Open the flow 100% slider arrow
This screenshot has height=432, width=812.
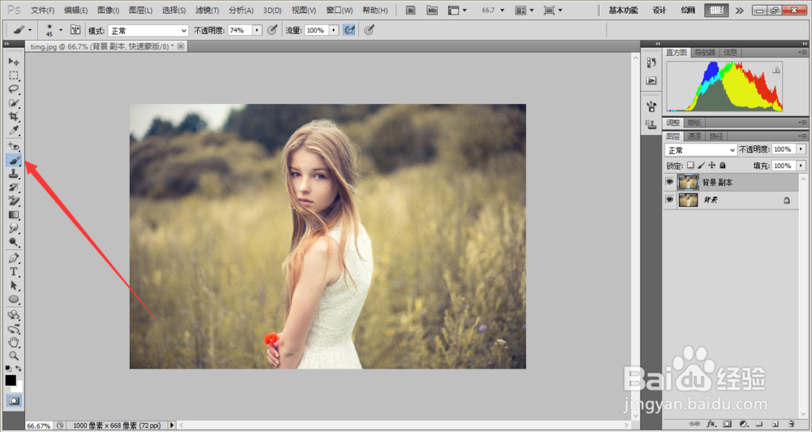coord(334,31)
